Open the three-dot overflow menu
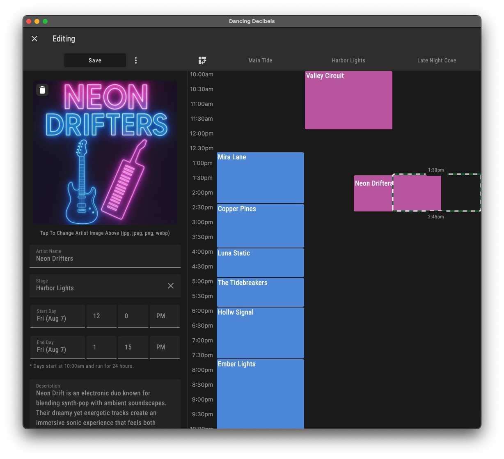The image size is (504, 459). pos(136,60)
